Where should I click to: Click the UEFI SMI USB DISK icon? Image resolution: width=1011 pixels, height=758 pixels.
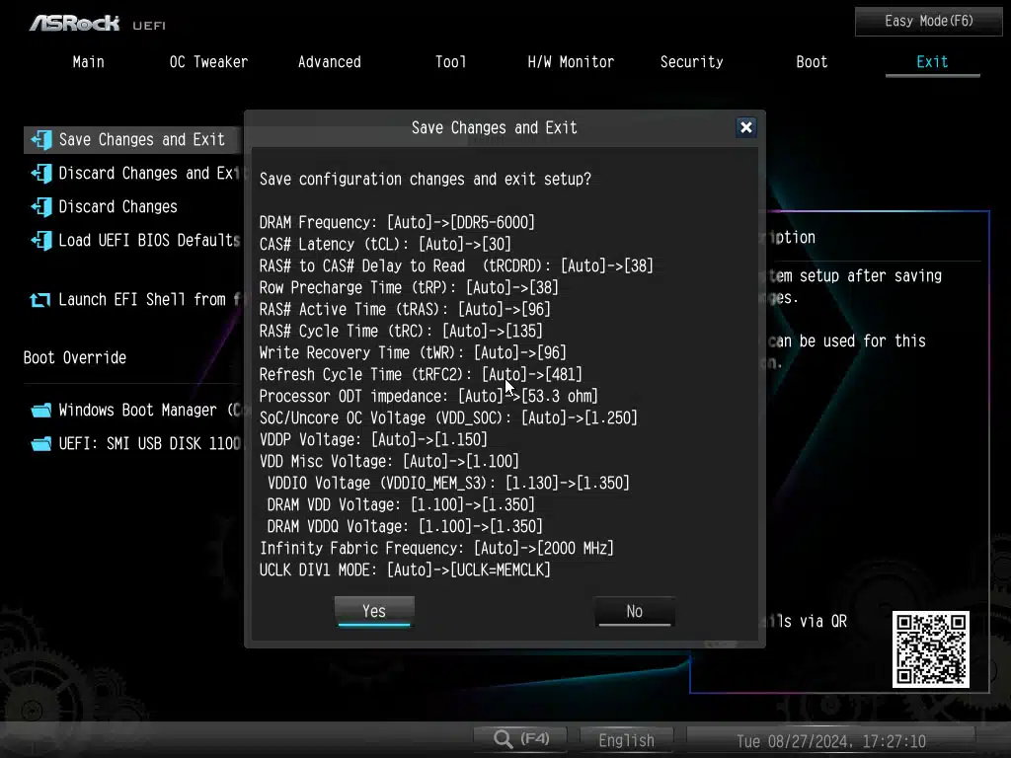40,444
